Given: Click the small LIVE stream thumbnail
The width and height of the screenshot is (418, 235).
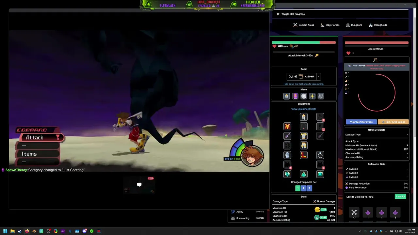Looking at the screenshot, I should (139, 185).
